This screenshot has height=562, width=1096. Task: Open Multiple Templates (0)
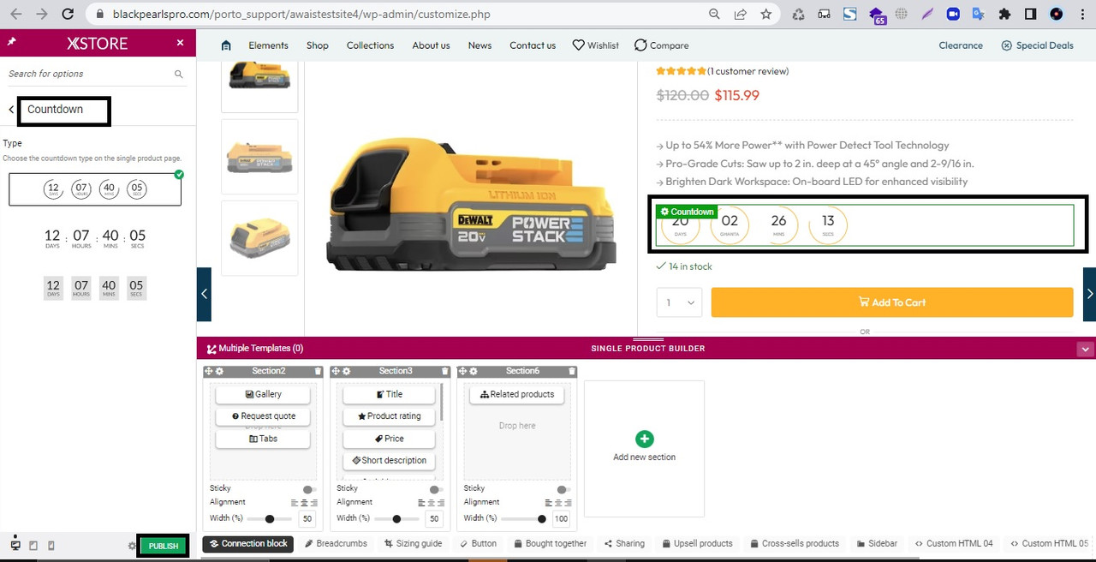click(x=255, y=349)
